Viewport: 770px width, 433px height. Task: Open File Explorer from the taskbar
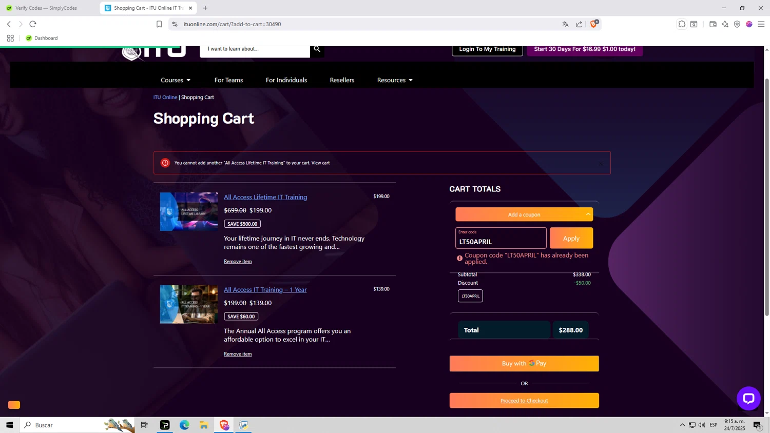[x=204, y=425]
